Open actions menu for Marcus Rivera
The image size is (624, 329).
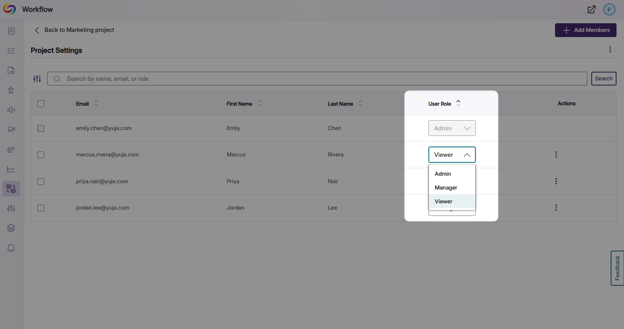click(556, 154)
